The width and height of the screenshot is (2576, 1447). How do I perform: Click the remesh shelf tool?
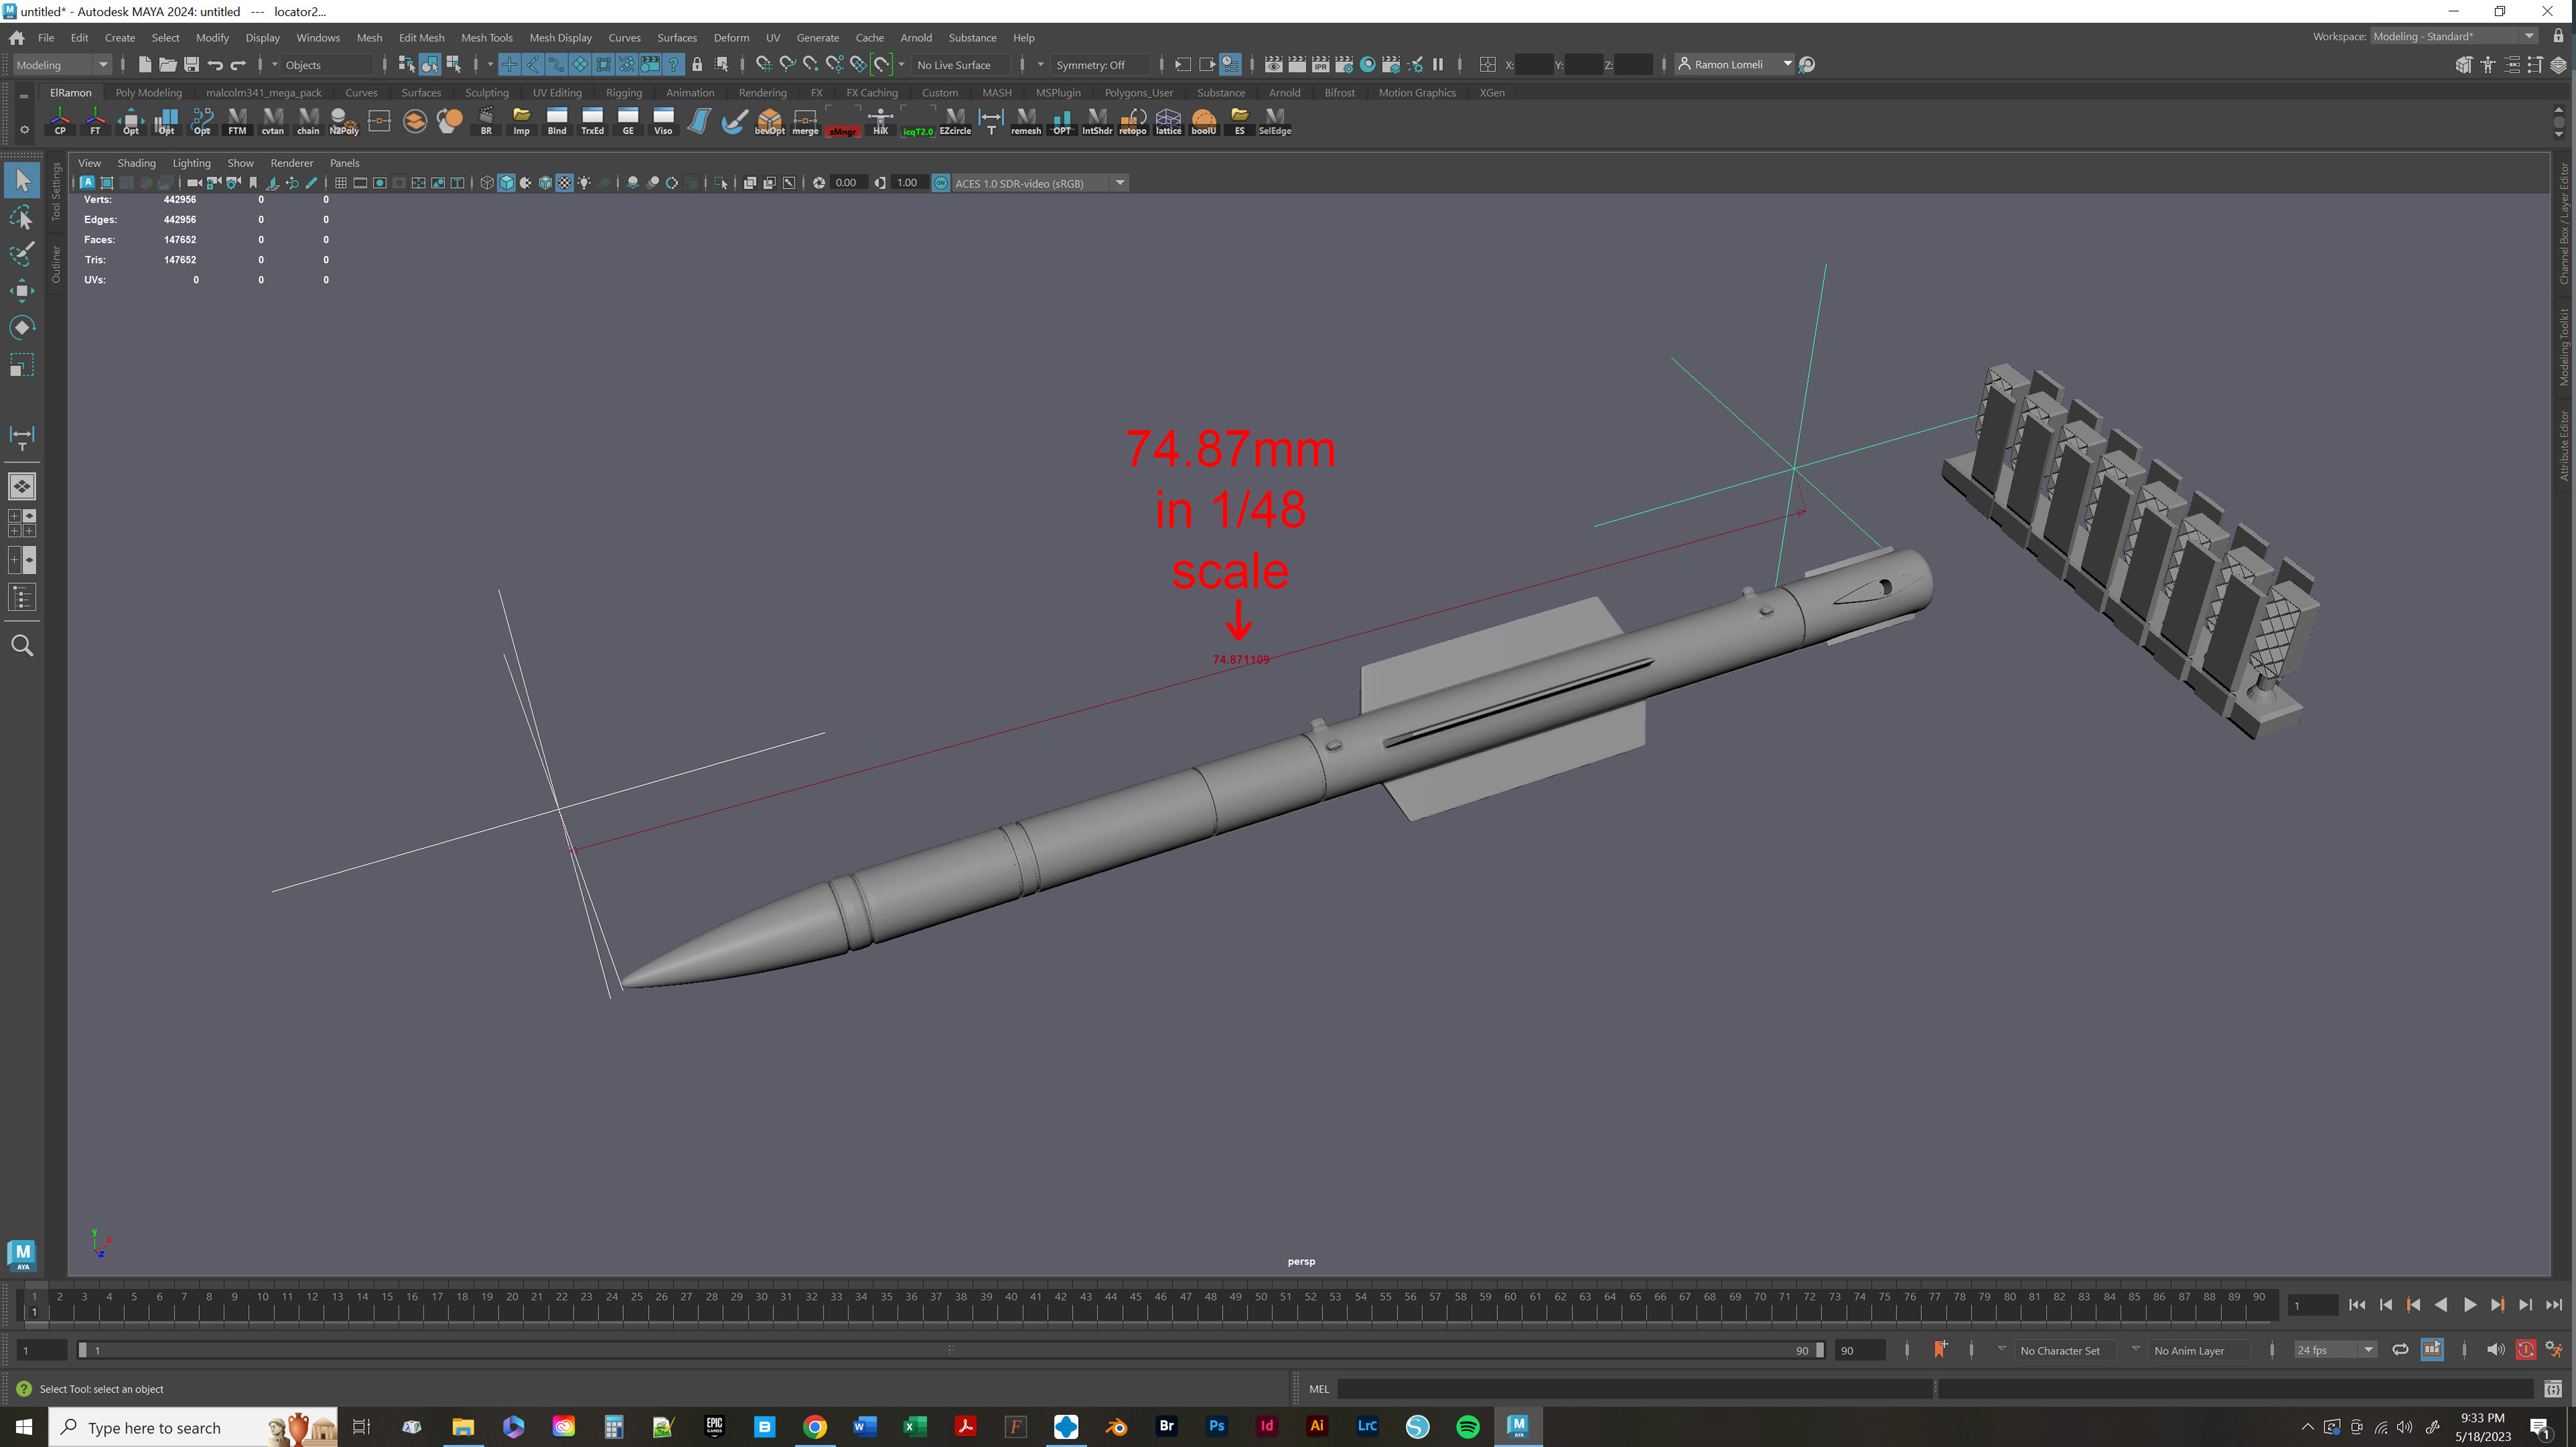[x=1026, y=120]
